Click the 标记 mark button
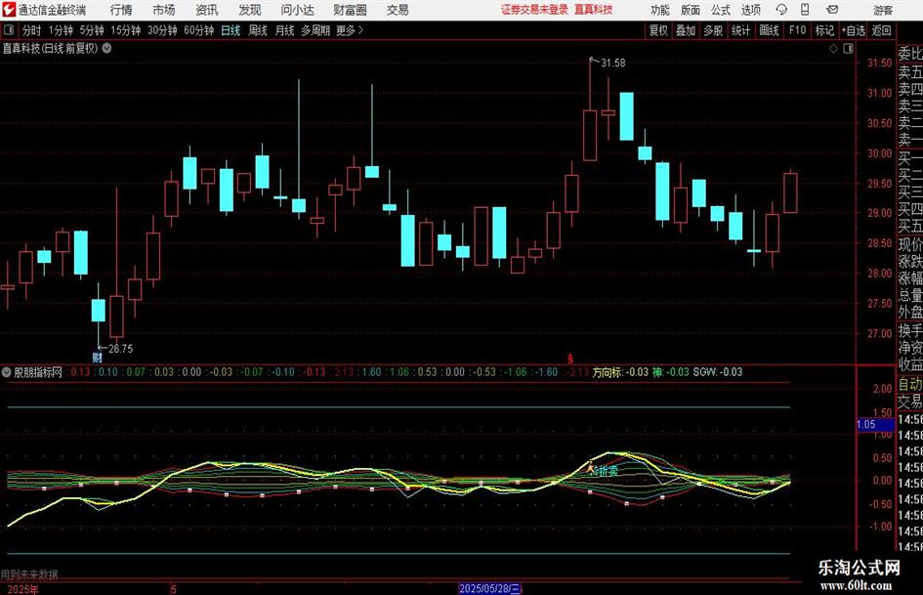This screenshot has height=595, width=923. pos(824,30)
